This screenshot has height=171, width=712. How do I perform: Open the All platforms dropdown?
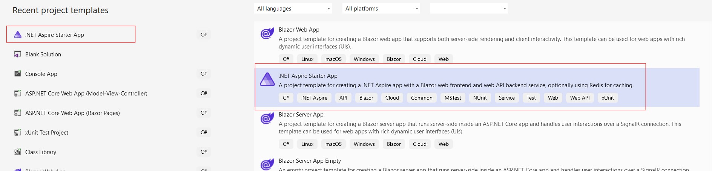click(x=381, y=9)
